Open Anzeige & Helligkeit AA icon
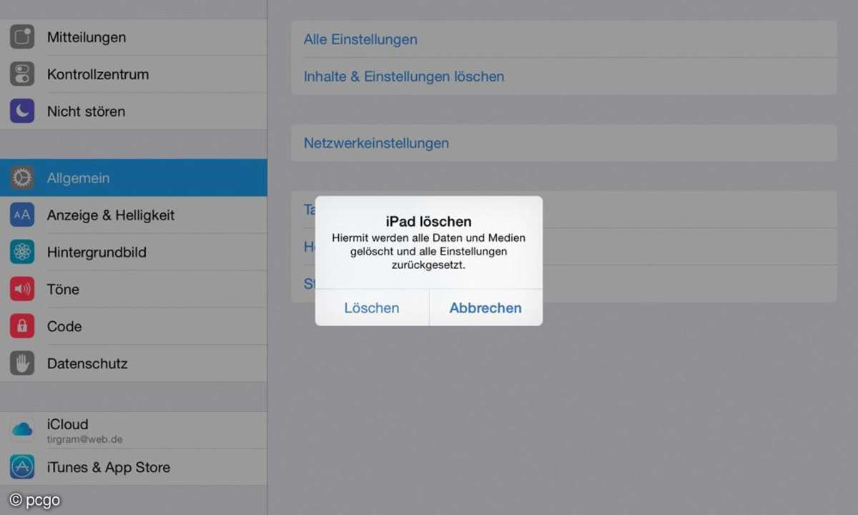 [x=22, y=215]
